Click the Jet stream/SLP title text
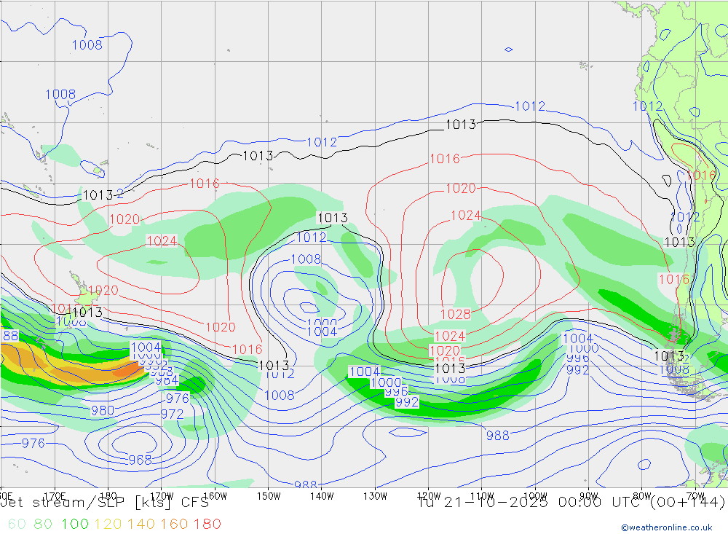 click(63, 503)
